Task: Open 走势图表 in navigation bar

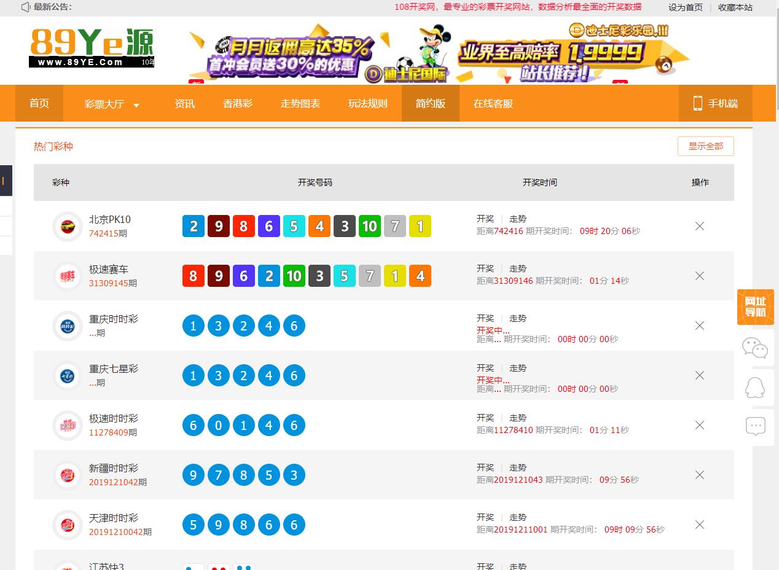Action: [300, 103]
